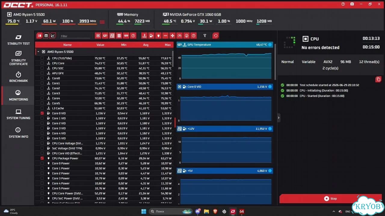The height and width of the screenshot is (216, 385).
Task: Switch to graph-only view icon
Action: (53, 36)
